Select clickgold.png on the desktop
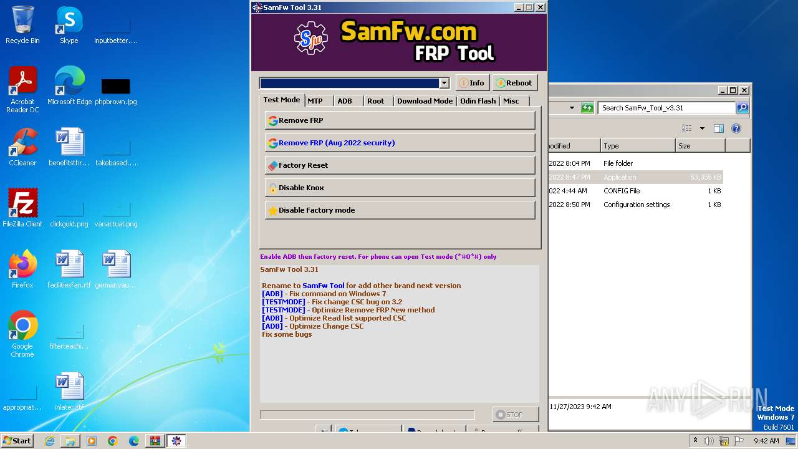The image size is (798, 449). (x=69, y=214)
